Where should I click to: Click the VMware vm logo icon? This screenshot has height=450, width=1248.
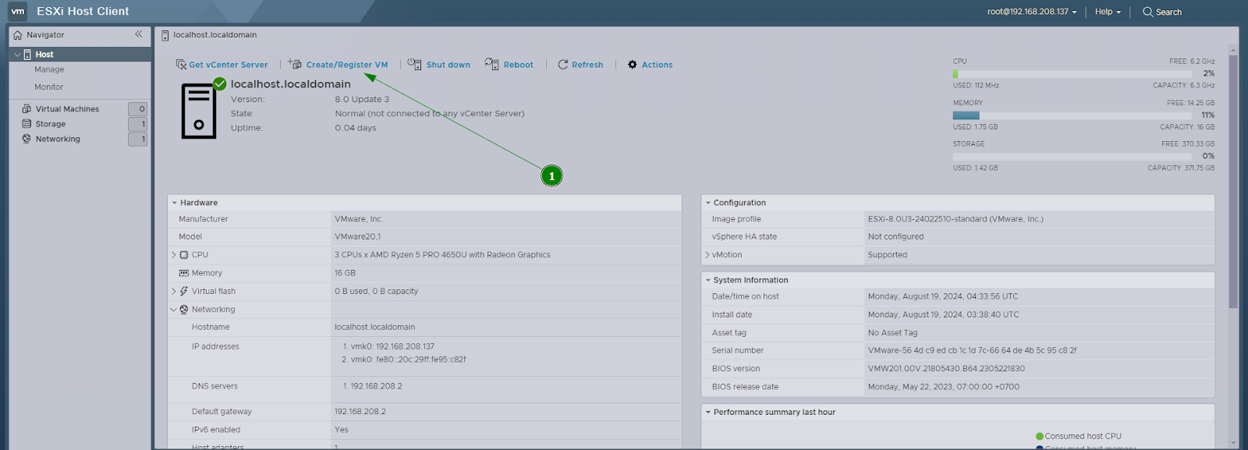(x=17, y=12)
